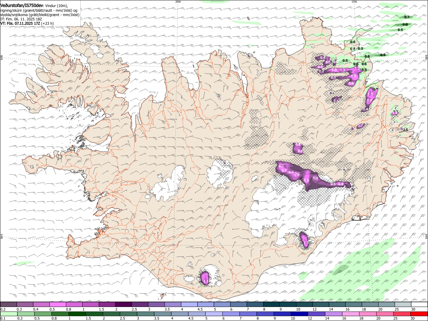Screen dimensions: 428x321
Task: Pick the palest green swatch labeled 0.1
Action: 9,314
